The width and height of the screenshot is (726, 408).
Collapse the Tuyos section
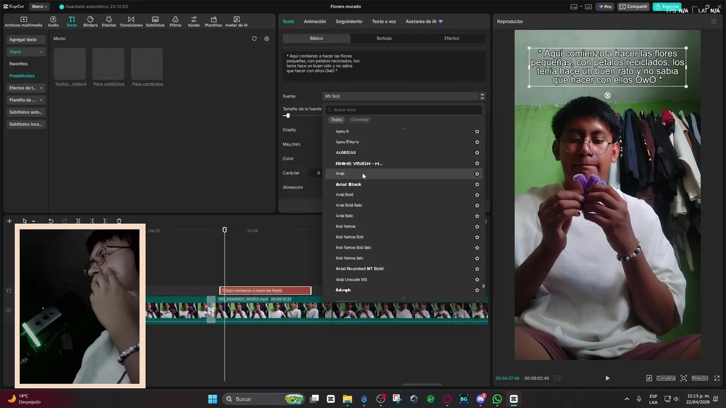coord(41,52)
